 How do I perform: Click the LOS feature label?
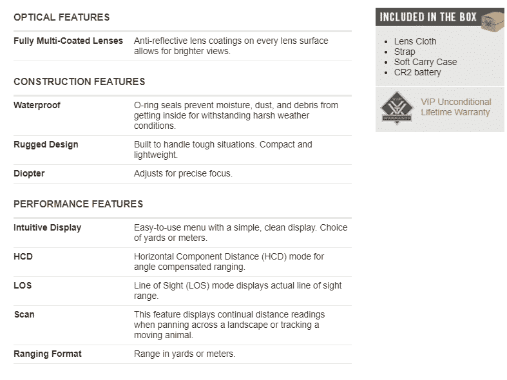click(x=23, y=285)
